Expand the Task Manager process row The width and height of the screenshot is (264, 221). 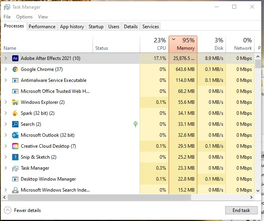tap(6, 168)
